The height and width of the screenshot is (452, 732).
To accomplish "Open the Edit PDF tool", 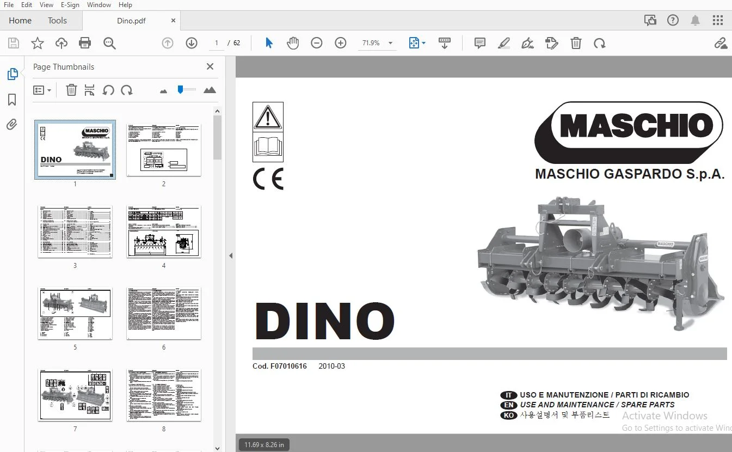I will pyautogui.click(x=552, y=43).
